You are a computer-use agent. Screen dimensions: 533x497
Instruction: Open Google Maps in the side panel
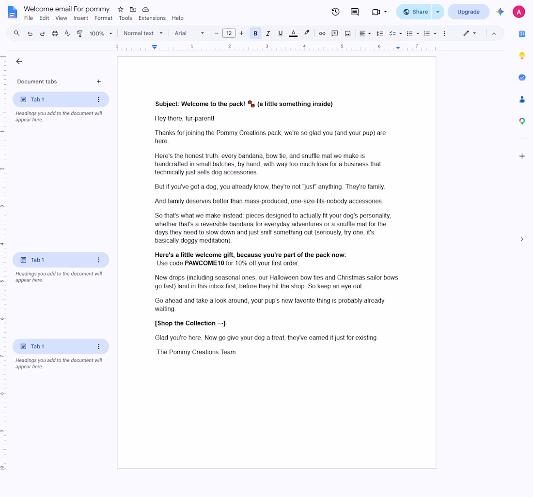pyautogui.click(x=522, y=121)
